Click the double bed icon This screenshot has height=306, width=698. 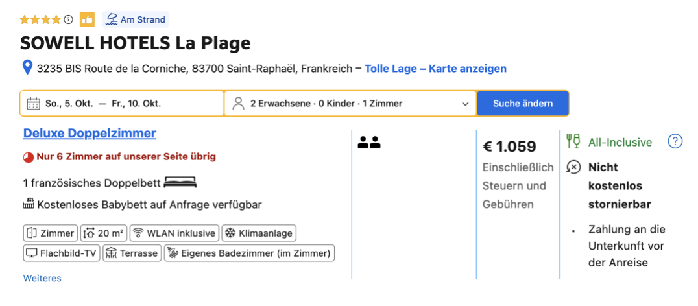coord(180,182)
